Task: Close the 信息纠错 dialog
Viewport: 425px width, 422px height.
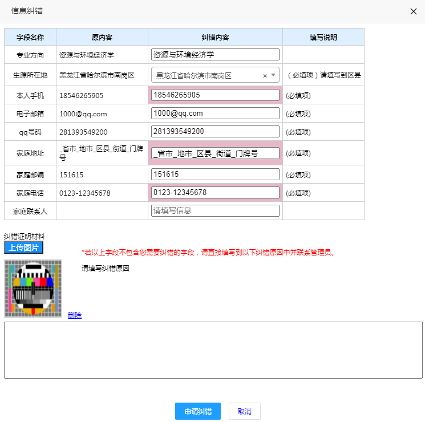Action: click(413, 11)
